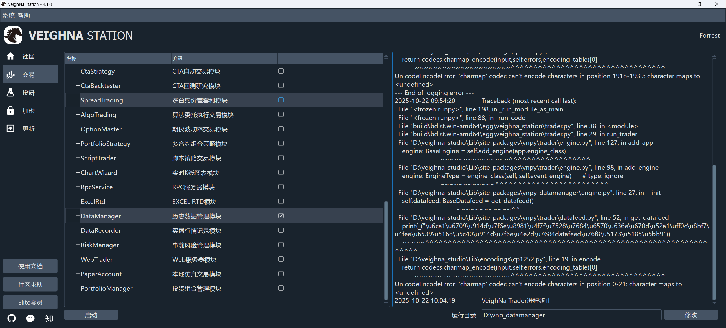This screenshot has height=328, width=726.
Task: Open the 帮助 menu
Action: pos(24,16)
